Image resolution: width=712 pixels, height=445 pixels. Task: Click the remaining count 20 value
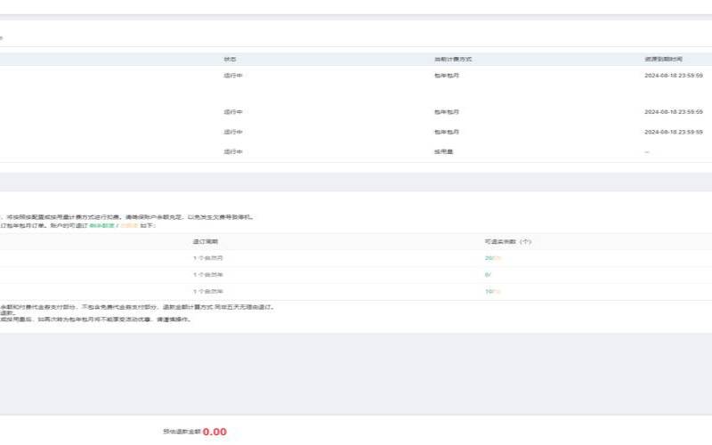(x=489, y=258)
